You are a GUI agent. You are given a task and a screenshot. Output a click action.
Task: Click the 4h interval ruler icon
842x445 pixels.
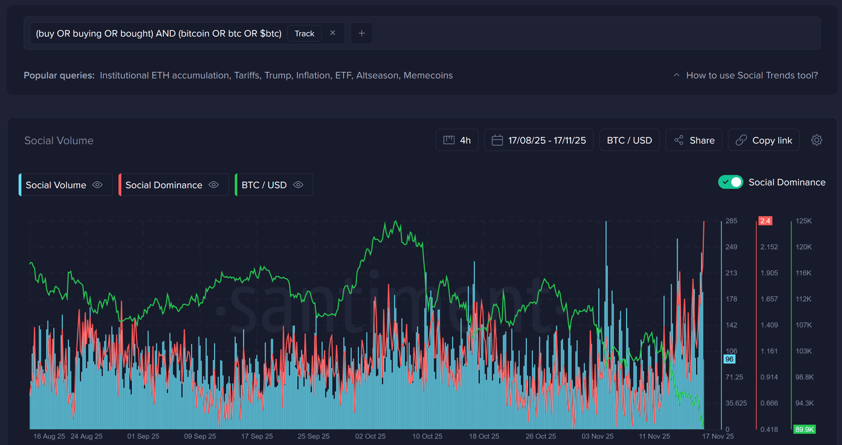coord(449,140)
